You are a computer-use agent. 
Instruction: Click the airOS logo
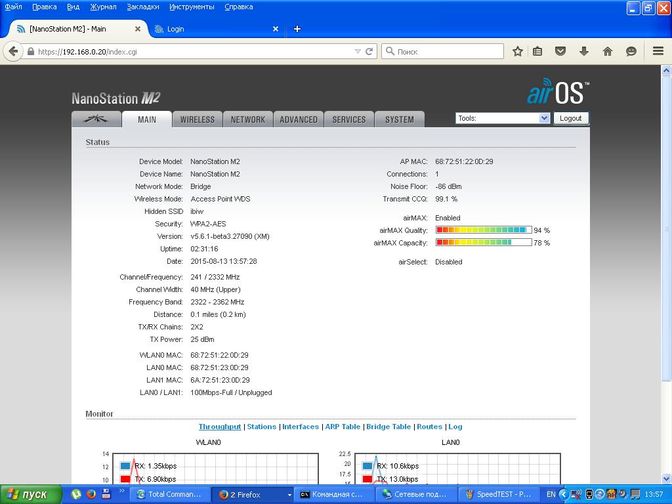click(558, 91)
